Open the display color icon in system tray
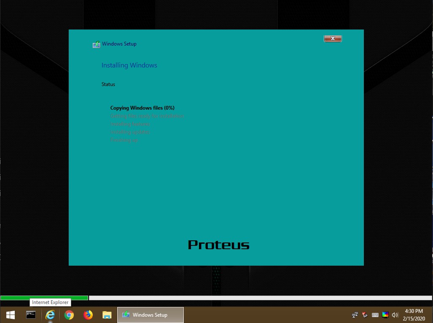The height and width of the screenshot is (323, 433). tap(385, 315)
